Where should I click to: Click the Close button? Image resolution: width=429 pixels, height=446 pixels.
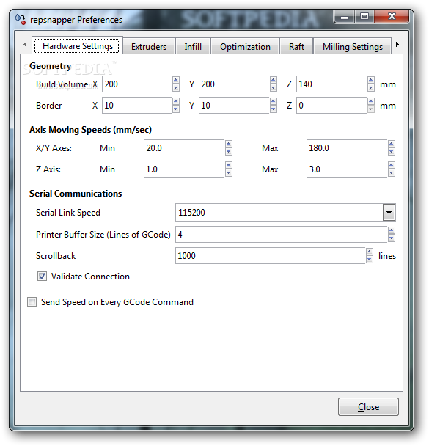point(368,406)
